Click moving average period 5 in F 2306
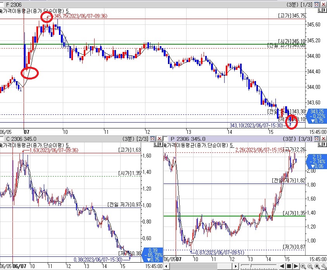 [x=67, y=11]
